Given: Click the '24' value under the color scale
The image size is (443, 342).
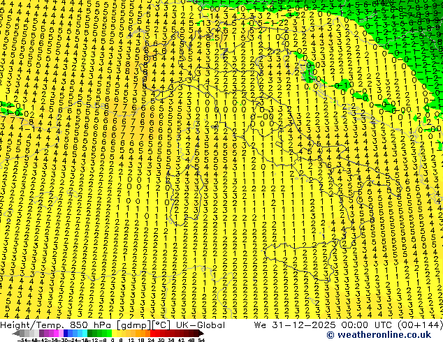Looking at the screenshot, I should tap(151, 340).
